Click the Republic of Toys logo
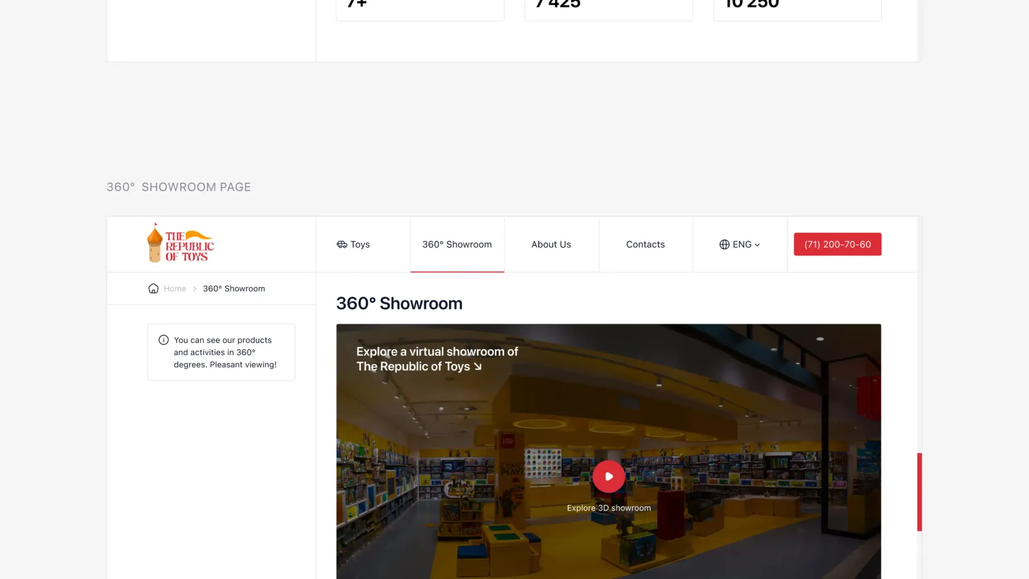 point(181,244)
